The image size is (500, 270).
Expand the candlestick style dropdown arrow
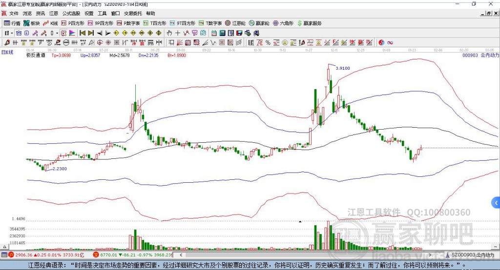coord(57,33)
